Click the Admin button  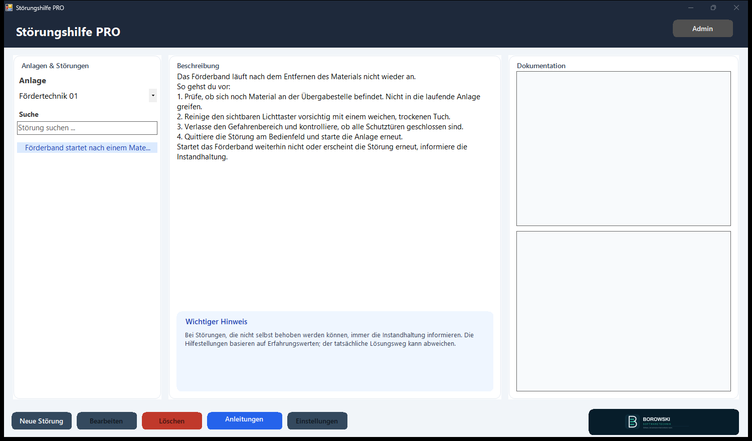[702, 29]
